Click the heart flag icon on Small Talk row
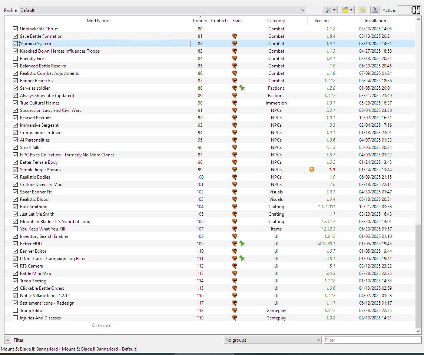Viewport: 424px width, 355px height. (235, 147)
